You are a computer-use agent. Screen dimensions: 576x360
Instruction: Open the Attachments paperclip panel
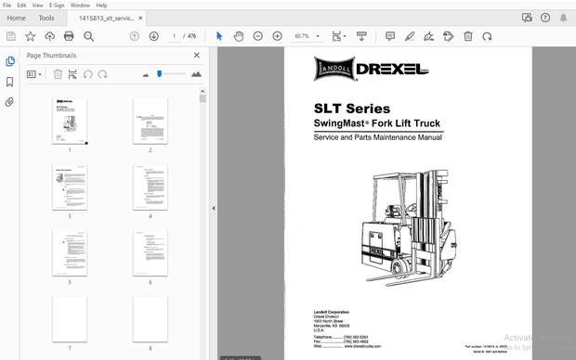coord(10,102)
